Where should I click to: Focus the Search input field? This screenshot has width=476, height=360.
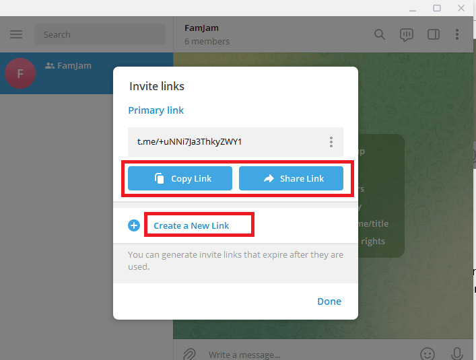click(100, 34)
